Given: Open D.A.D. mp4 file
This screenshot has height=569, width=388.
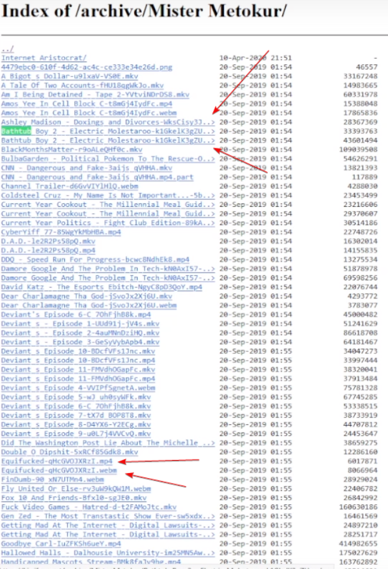Looking at the screenshot, I should coord(48,251).
